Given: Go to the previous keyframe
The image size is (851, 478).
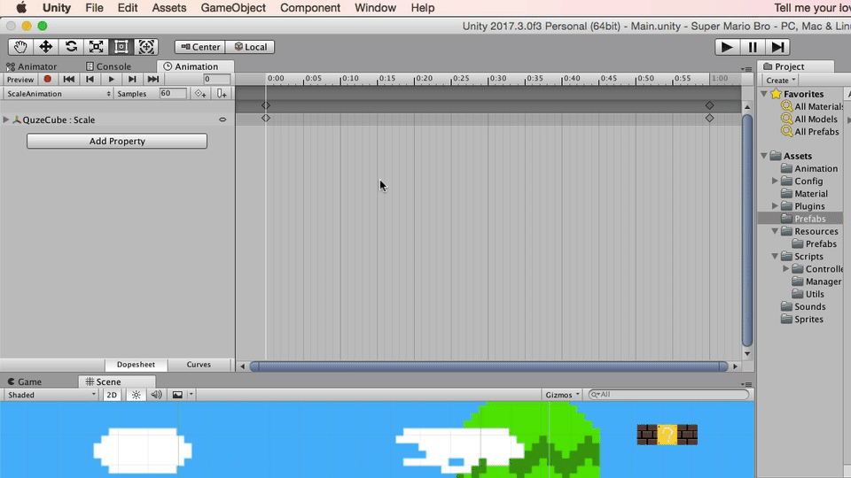Looking at the screenshot, I should [90, 79].
